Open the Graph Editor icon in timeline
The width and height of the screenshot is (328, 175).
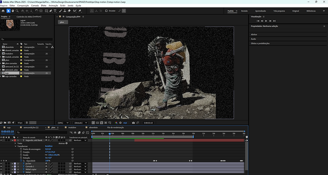tap(87, 133)
